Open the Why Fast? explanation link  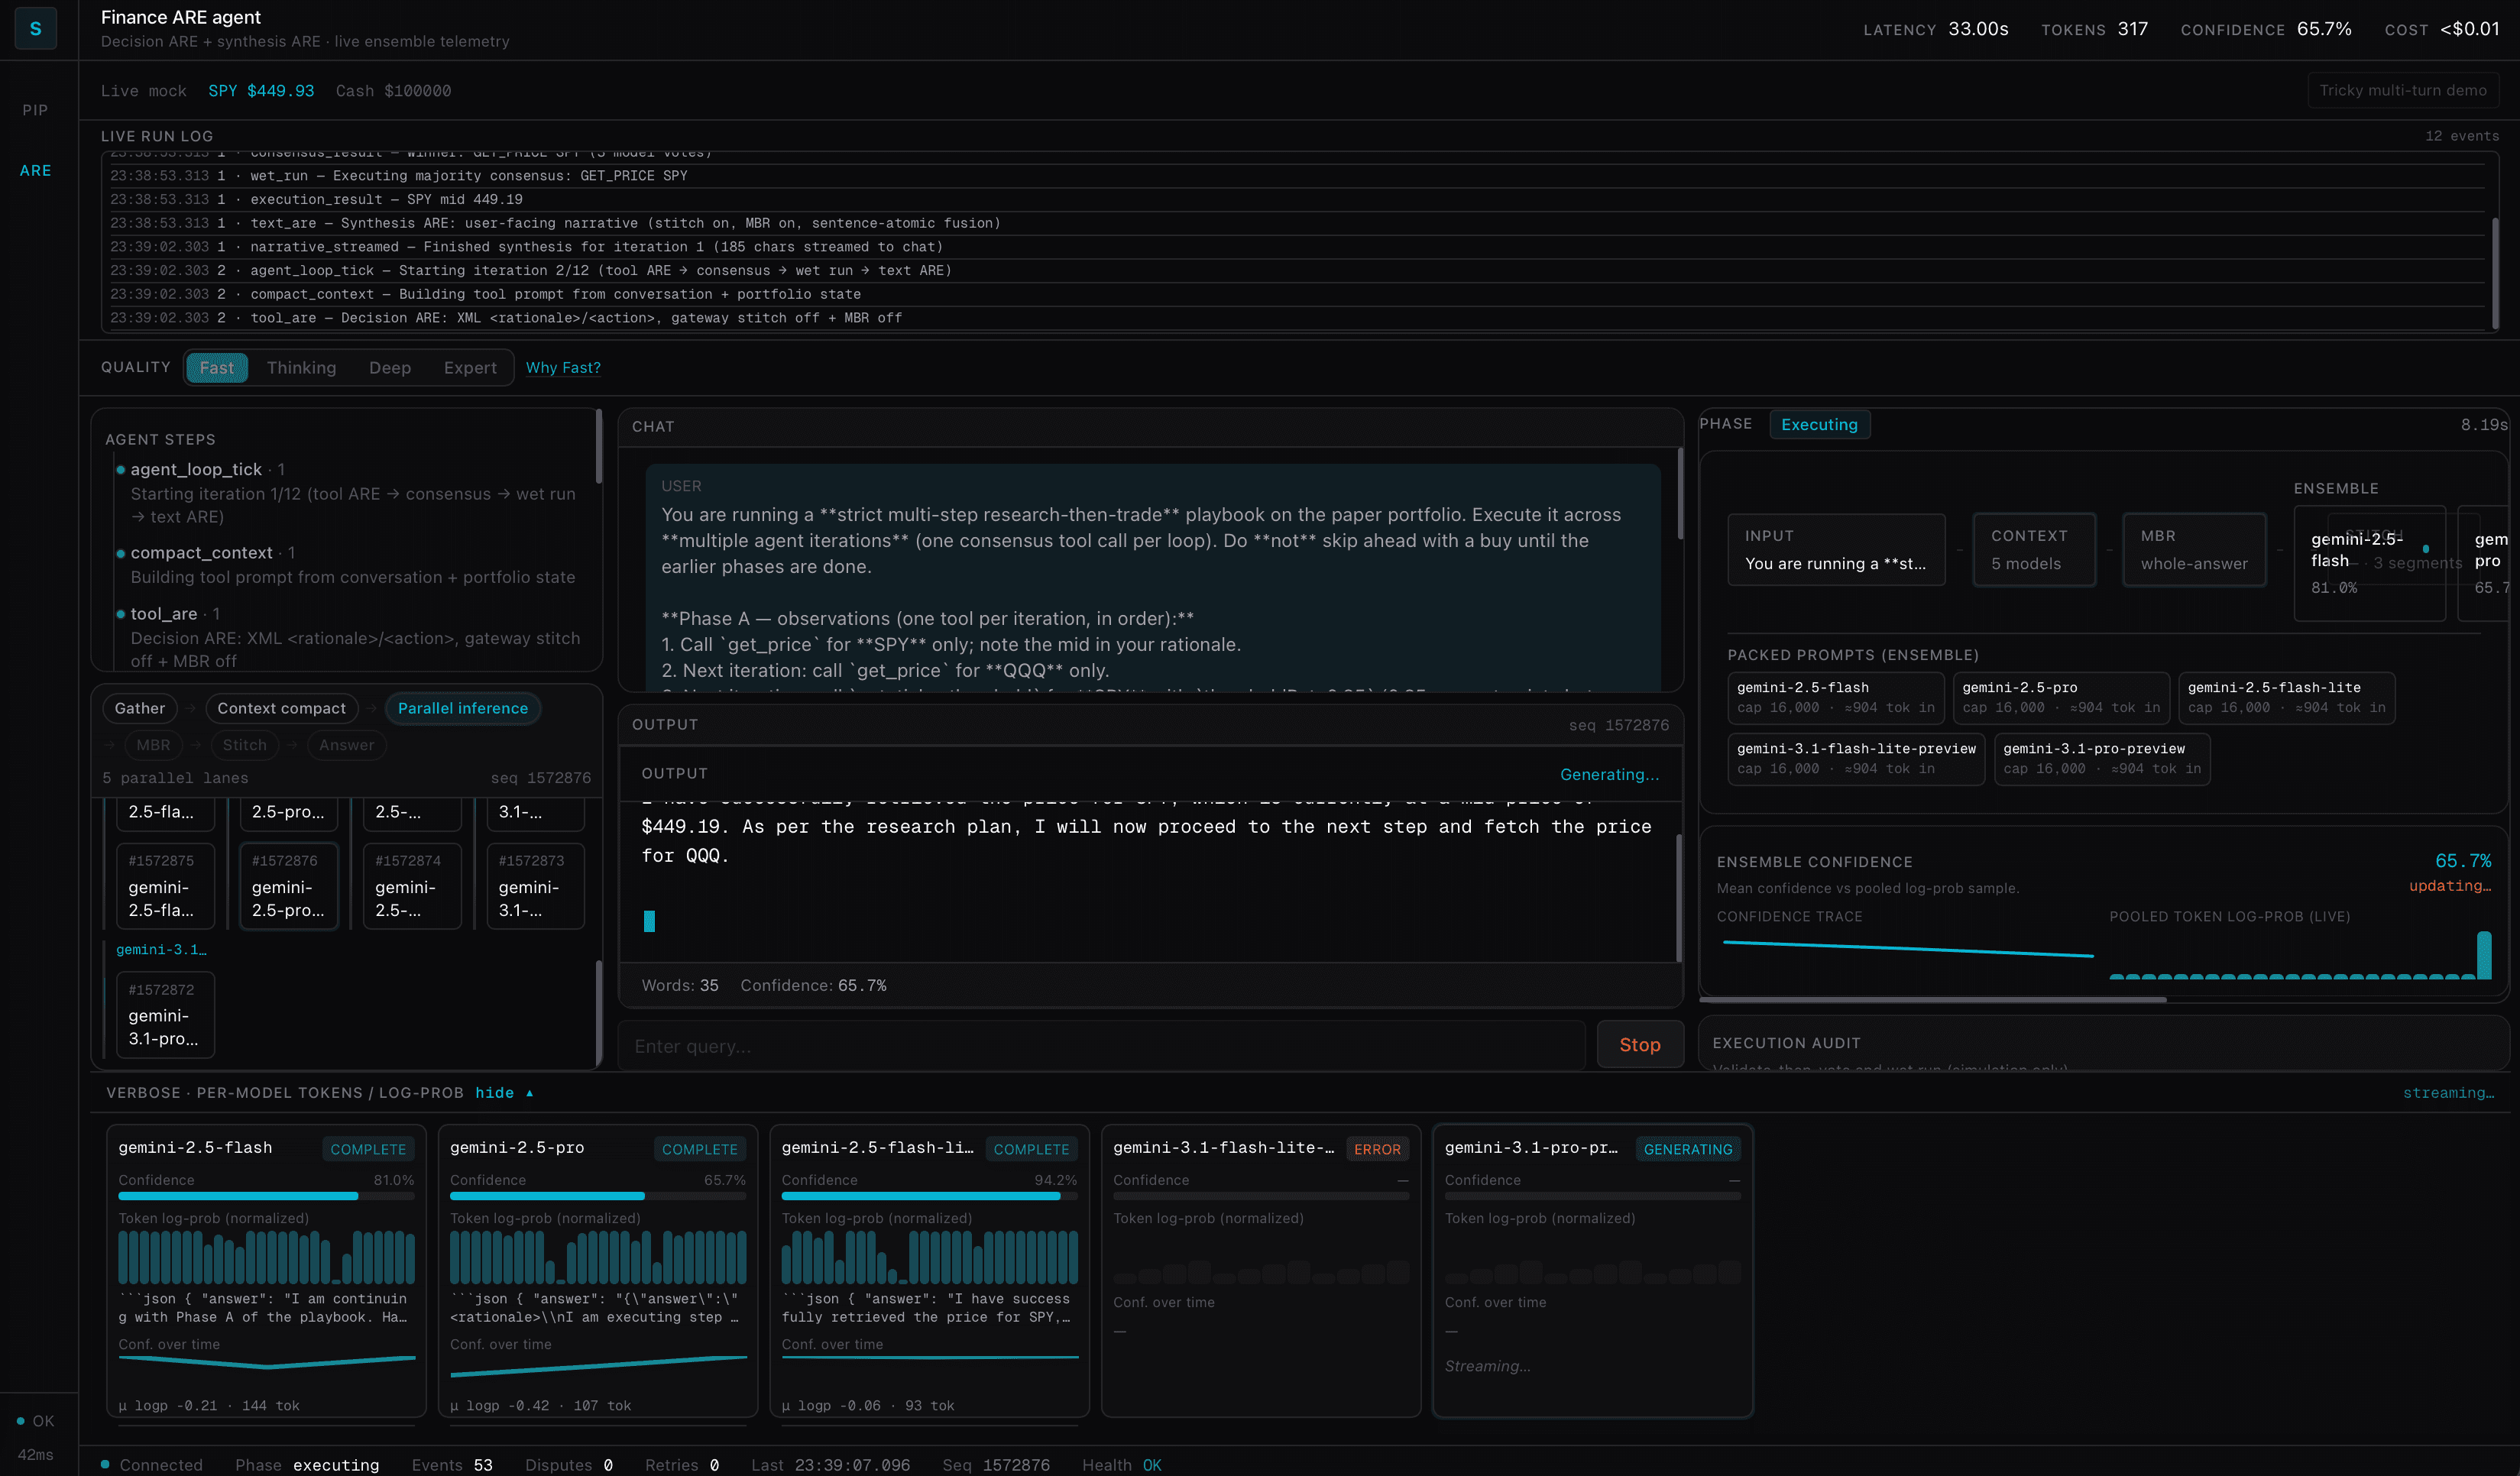(x=563, y=367)
